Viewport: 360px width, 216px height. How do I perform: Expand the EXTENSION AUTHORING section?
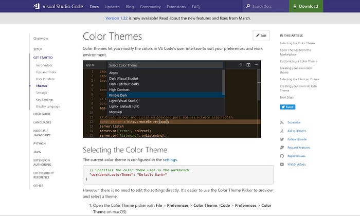coord(42,163)
